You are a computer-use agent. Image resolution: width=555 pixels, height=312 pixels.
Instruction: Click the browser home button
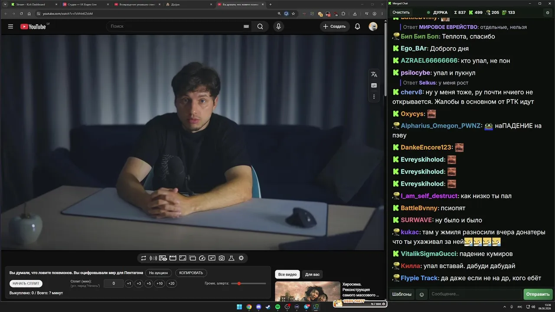click(x=29, y=13)
